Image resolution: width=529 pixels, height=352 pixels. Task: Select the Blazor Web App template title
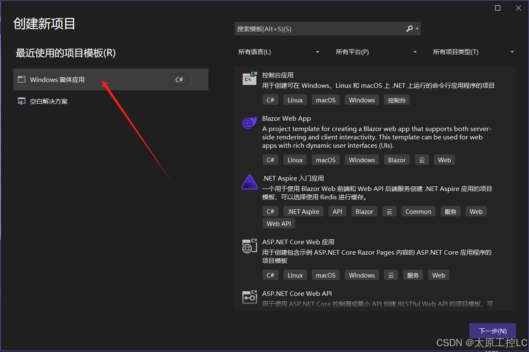coord(286,119)
